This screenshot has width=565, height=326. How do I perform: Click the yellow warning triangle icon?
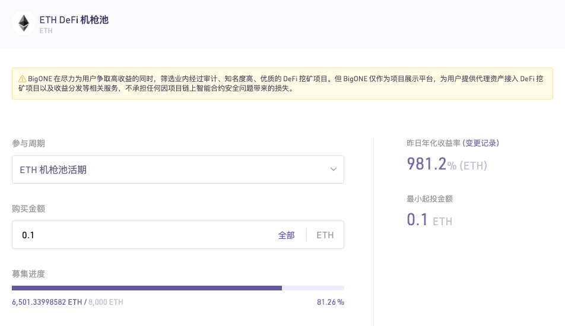pyautogui.click(x=23, y=78)
